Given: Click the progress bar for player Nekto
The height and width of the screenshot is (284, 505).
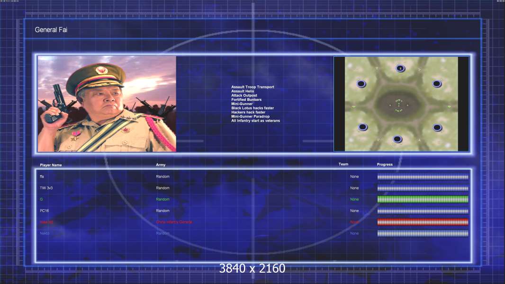Looking at the screenshot, I should 423,233.
